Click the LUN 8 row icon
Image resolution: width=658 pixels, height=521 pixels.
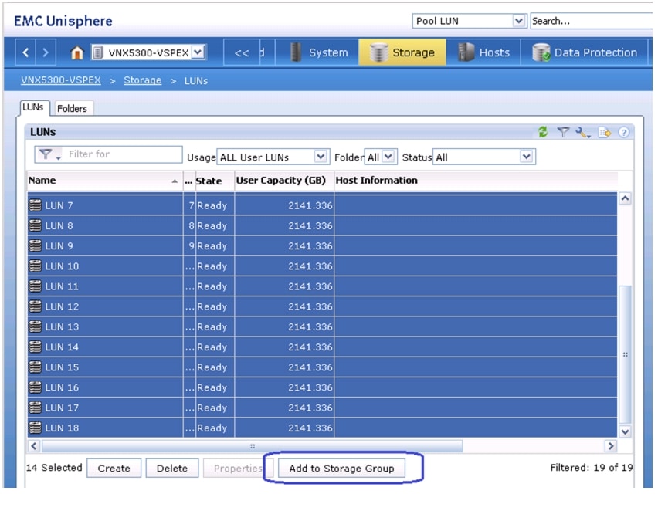click(36, 225)
